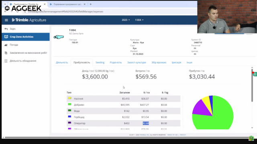This screenshot has width=257, height=144.
Task: Click the equipment activity list icon
Action: click(6, 61)
